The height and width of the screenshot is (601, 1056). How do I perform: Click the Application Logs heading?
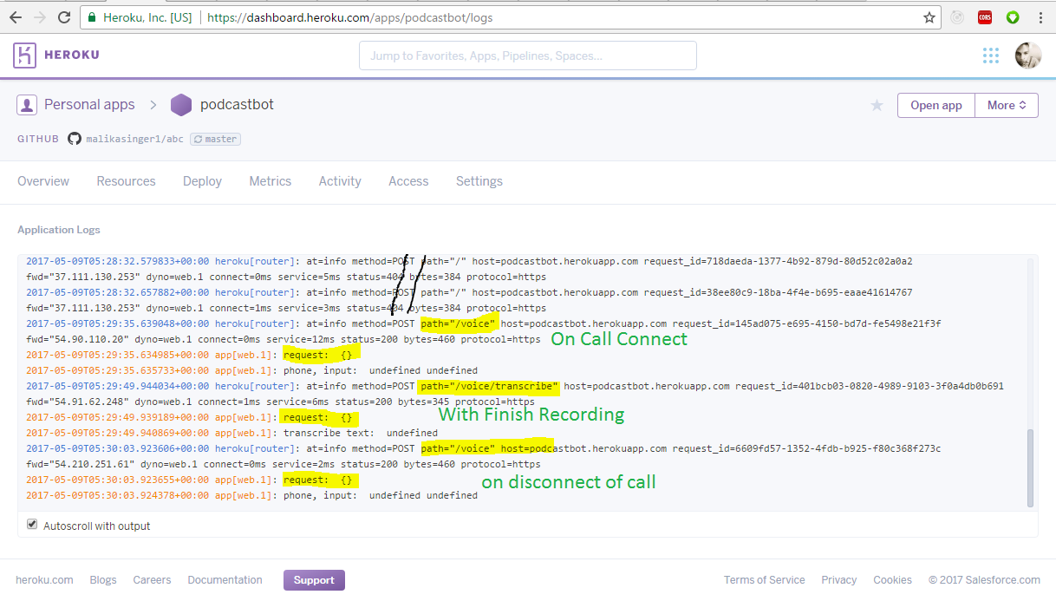[x=59, y=230]
